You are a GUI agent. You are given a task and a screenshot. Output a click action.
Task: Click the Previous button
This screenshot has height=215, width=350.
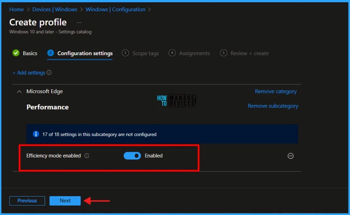coord(27,201)
